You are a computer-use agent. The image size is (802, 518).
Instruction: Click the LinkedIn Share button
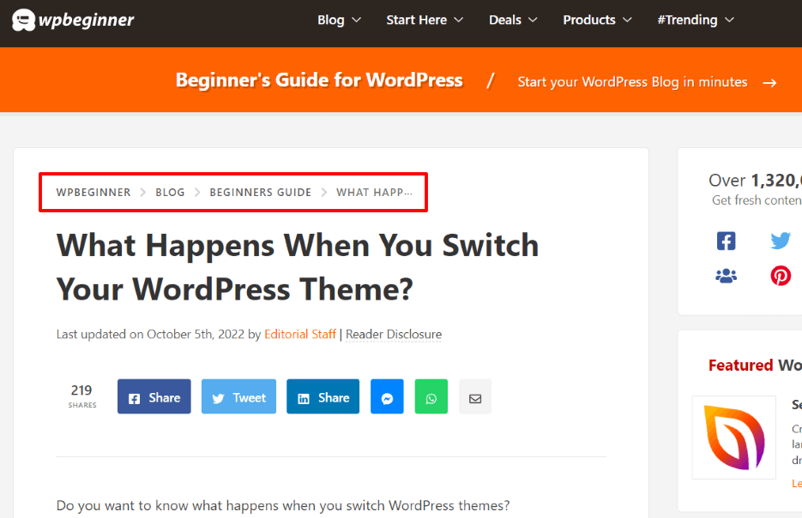(x=323, y=396)
